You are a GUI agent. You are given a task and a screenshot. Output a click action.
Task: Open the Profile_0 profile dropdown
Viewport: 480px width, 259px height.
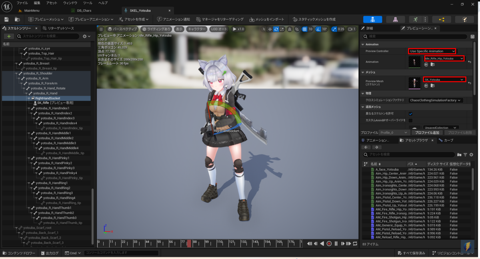pos(394,133)
